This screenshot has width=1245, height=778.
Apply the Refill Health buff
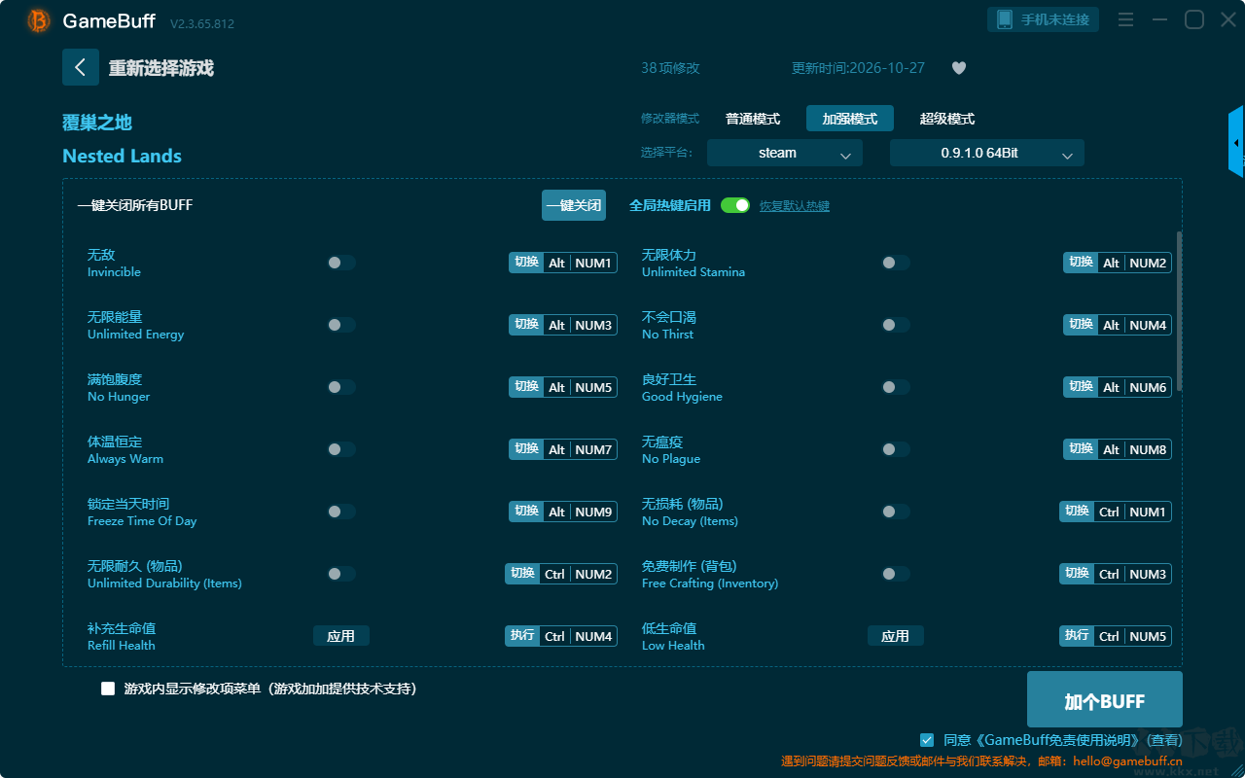[x=341, y=636]
